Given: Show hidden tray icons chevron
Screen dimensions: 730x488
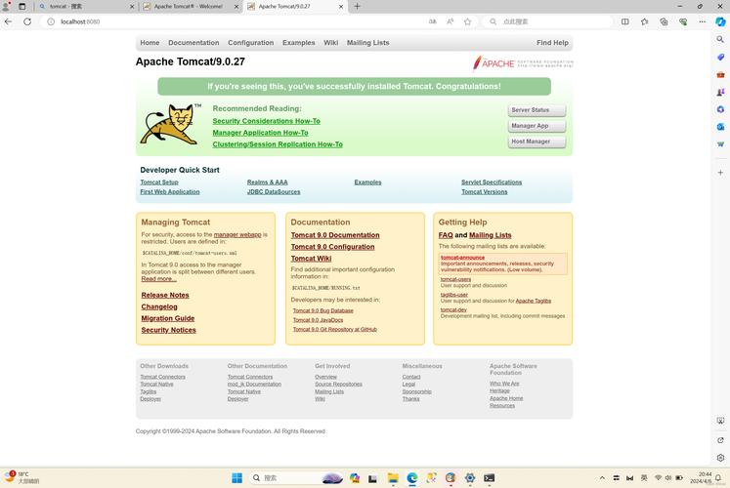Looking at the screenshot, I should tap(602, 478).
